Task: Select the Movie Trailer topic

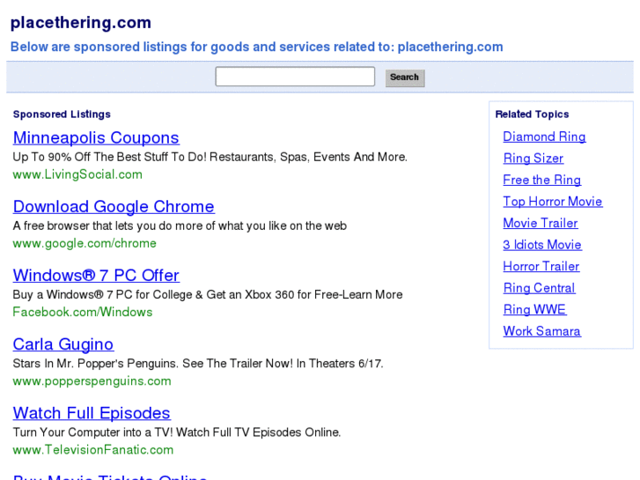Action: coord(540,223)
